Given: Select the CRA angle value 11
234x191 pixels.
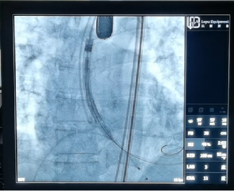Looking at the screenshot, I should pos(206,178).
